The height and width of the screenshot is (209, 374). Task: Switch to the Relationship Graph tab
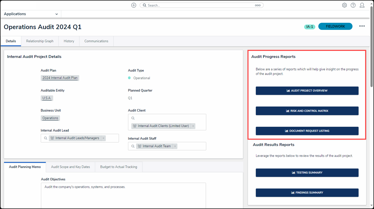40,41
